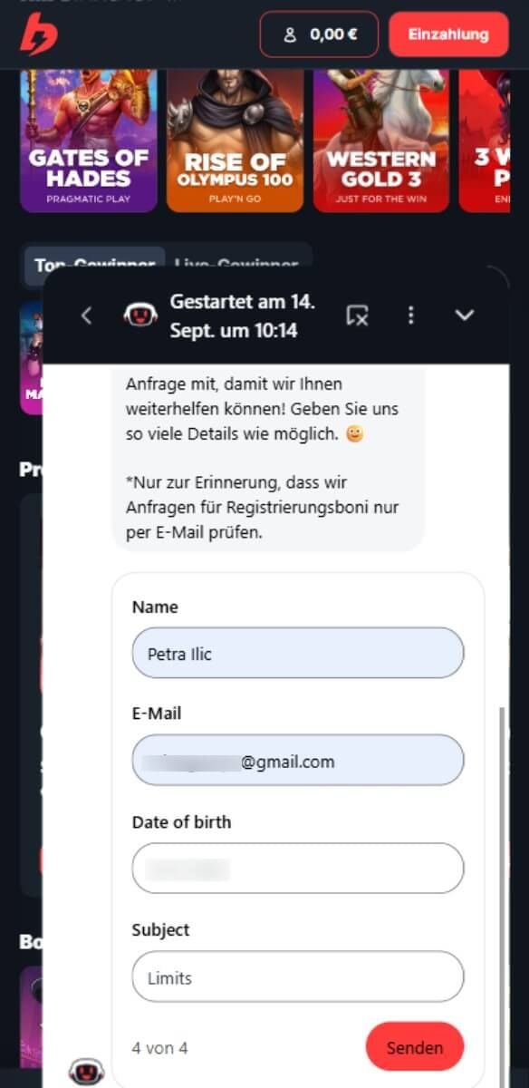Image resolution: width=529 pixels, height=1088 pixels.
Task: Click the red lightning casino logo
Action: tap(40, 34)
